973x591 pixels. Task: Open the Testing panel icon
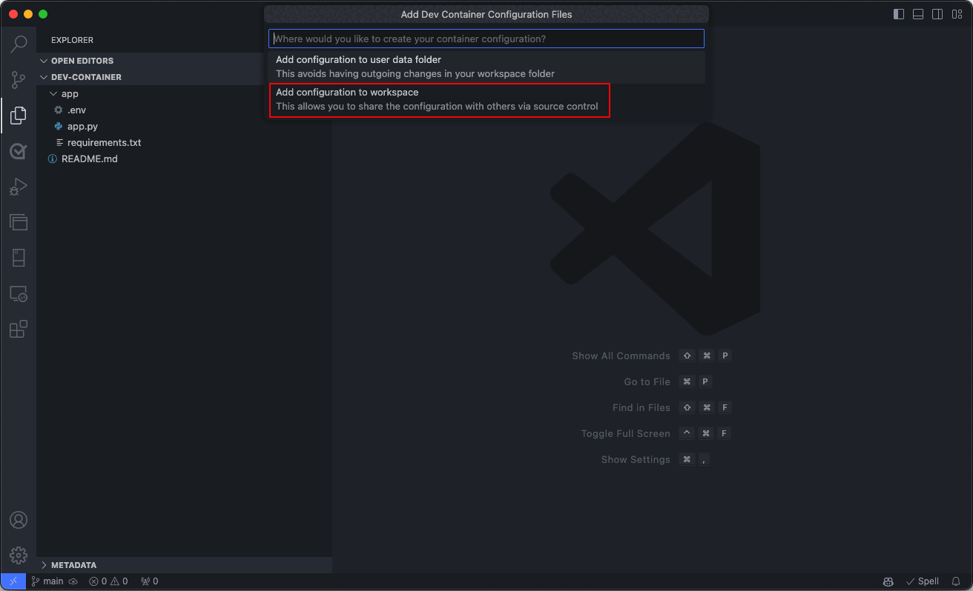(19, 151)
